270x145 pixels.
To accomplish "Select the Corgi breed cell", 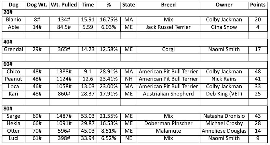I will click(x=168, y=49).
